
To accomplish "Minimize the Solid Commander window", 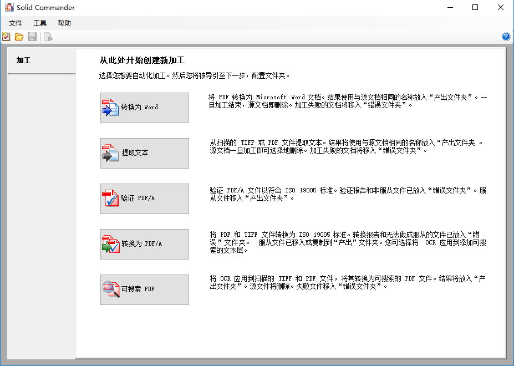I will click(450, 8).
